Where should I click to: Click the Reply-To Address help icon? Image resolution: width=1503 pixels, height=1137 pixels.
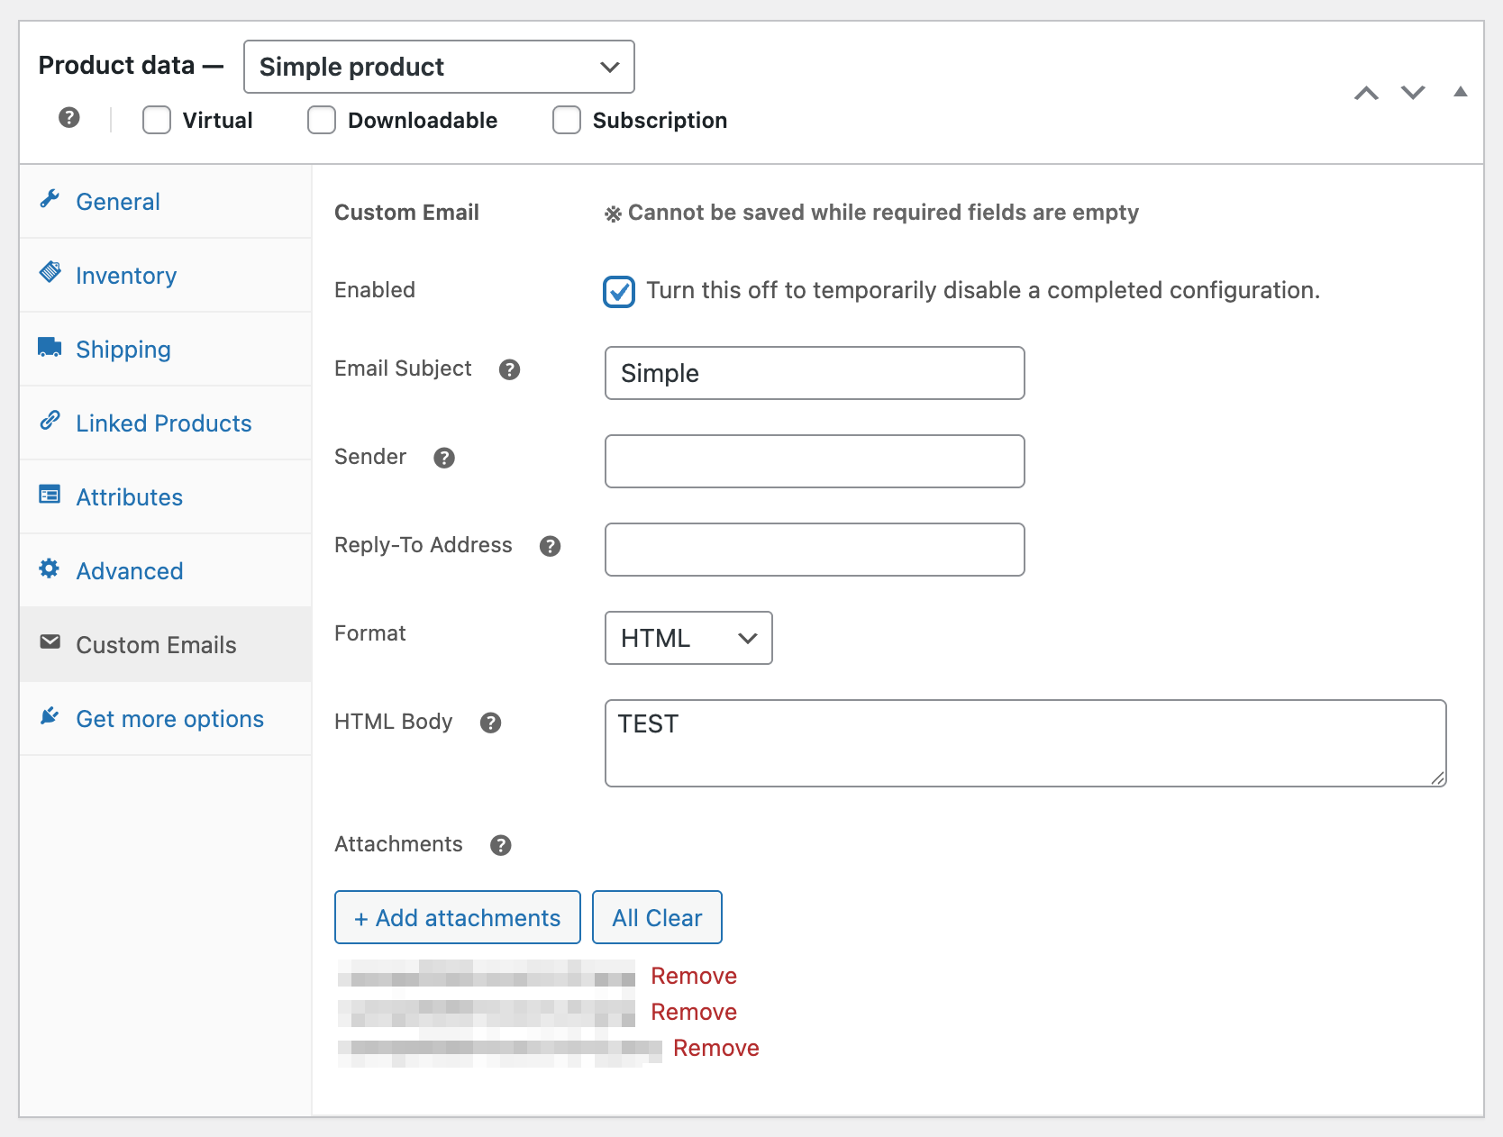[550, 546]
